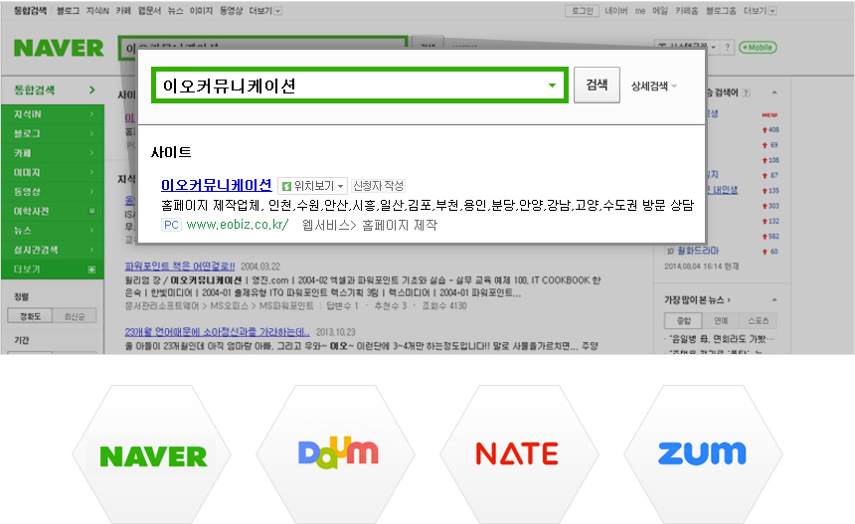Click the zum hexagon logo
This screenshot has width=855, height=524.
[x=702, y=453]
